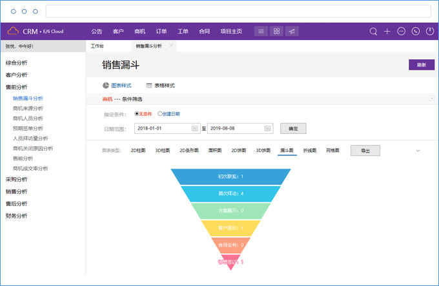
Task: Click the plus icon to add new
Action: [x=387, y=31]
